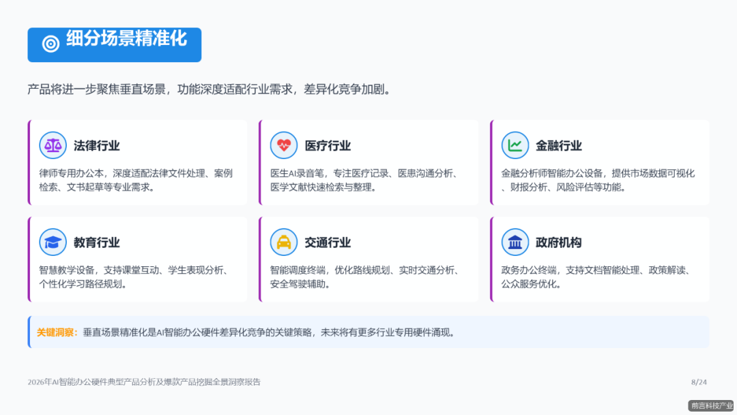Screen dimensions: 737x415
Task: Click the page number 8/24
Action: [x=698, y=382]
